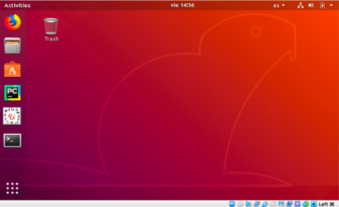Screen dimensions: 339x207
Task: Open VirtualBox display indicator
Action: pyautogui.click(x=282, y=204)
